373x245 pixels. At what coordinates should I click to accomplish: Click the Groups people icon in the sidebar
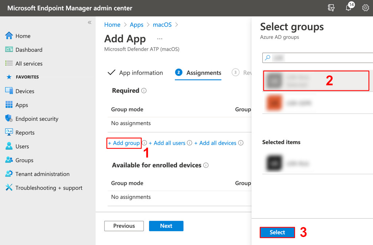pos(9,160)
